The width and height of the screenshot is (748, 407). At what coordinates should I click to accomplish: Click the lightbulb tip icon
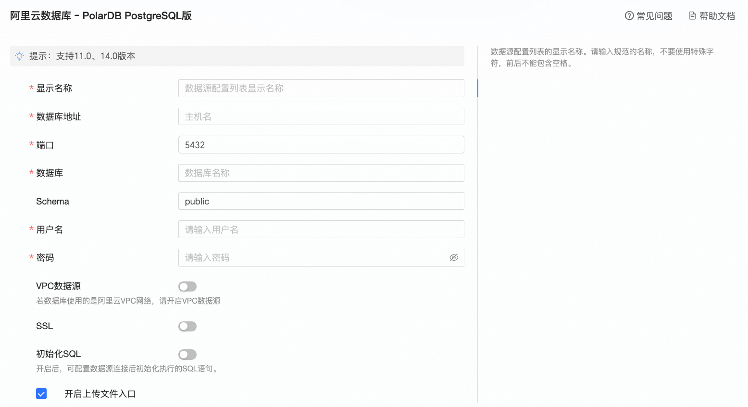pos(19,56)
